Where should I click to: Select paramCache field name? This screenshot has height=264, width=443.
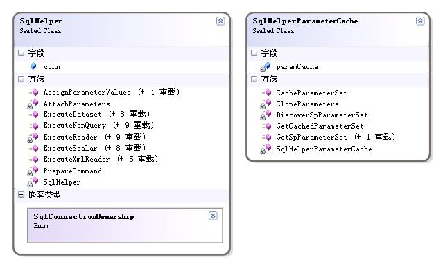coord(297,67)
